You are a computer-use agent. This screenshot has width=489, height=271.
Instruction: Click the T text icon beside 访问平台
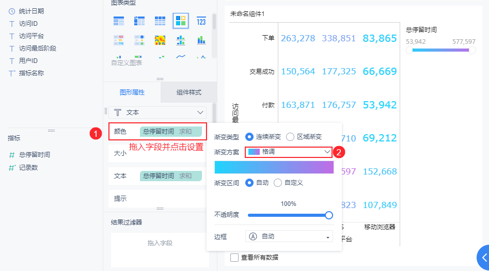pos(12,36)
